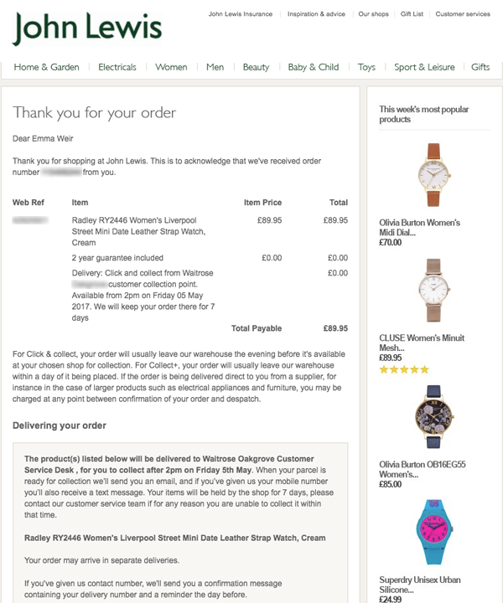Open the blue Superdry silicone watch image
The width and height of the screenshot is (503, 603).
coord(434,532)
